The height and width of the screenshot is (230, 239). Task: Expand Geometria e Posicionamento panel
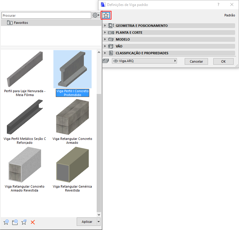pyautogui.click(x=105, y=25)
